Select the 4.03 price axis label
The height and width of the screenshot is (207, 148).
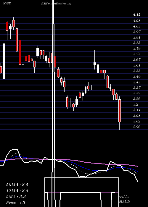pyautogui.click(x=137, y=26)
